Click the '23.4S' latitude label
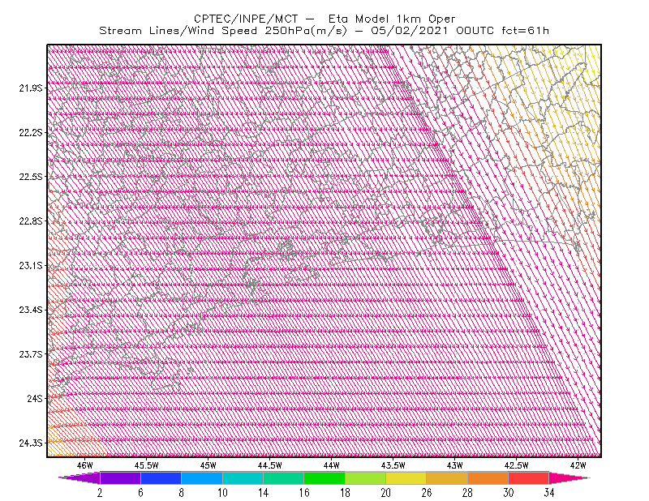Image resolution: width=649 pixels, height=501 pixels. (31, 310)
